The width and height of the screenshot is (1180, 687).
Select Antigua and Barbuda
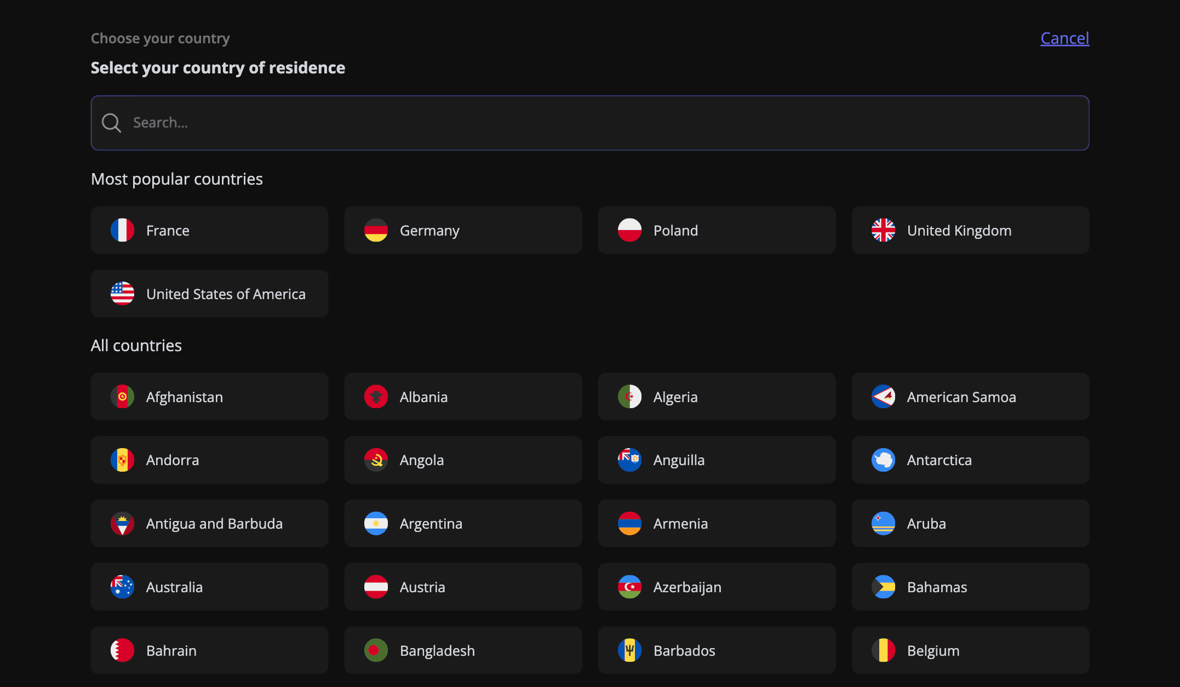[x=209, y=523]
